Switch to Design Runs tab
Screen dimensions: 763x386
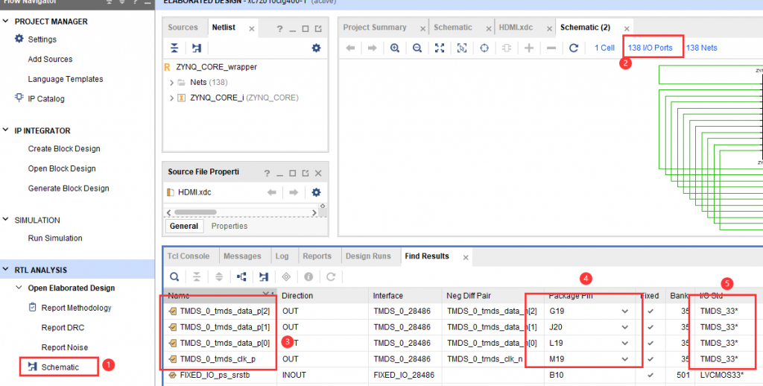[x=368, y=256]
